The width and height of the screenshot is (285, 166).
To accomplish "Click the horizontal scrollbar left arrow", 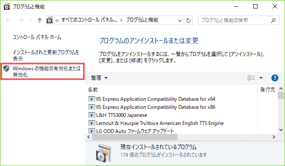I will tap(89, 137).
